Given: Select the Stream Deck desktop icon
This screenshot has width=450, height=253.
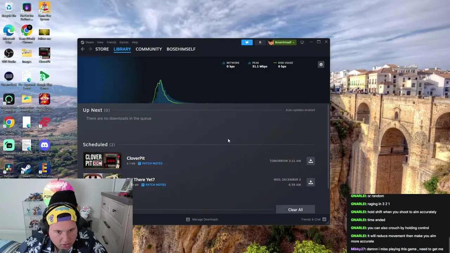Looking at the screenshot, I should (x=9, y=78).
